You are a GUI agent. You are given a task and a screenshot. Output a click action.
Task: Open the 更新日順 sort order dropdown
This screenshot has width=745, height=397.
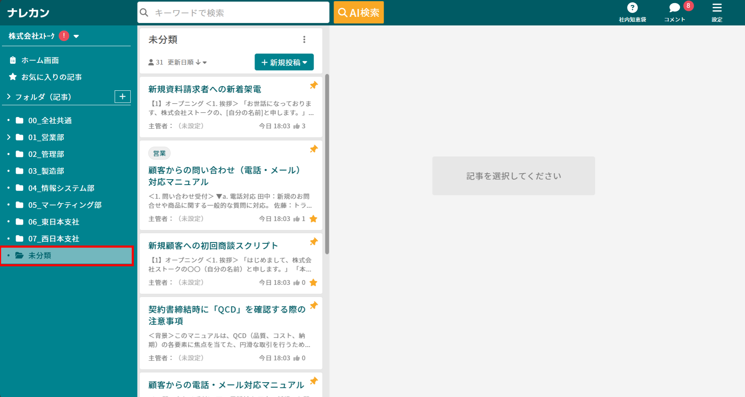tap(186, 62)
